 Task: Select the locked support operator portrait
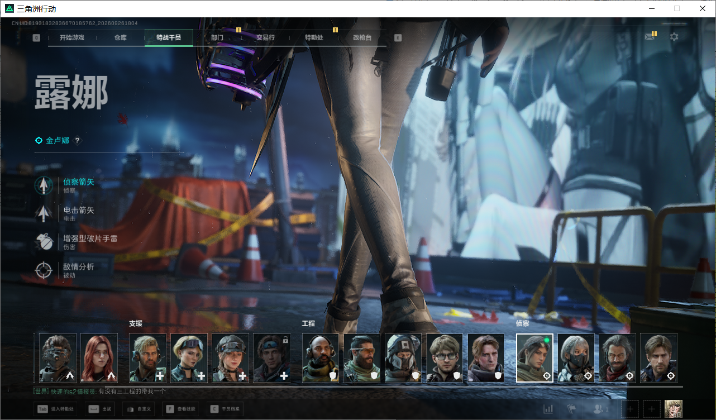coord(271,358)
